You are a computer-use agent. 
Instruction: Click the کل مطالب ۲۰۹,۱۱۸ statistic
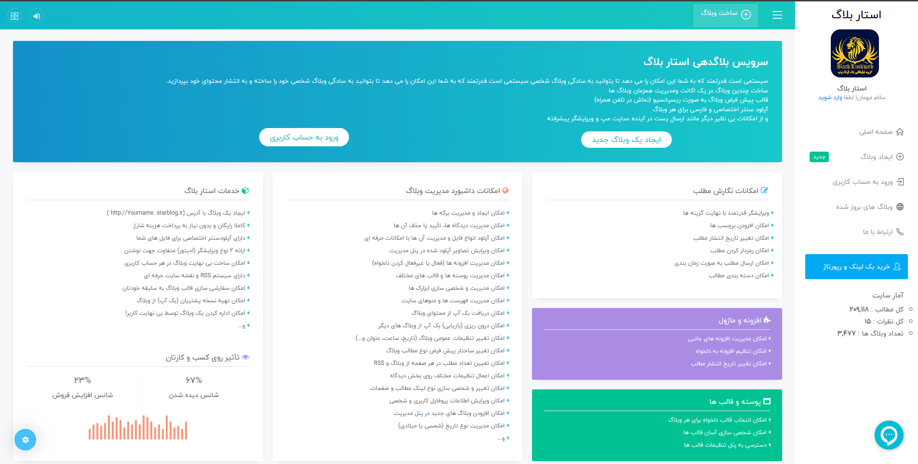tap(876, 309)
